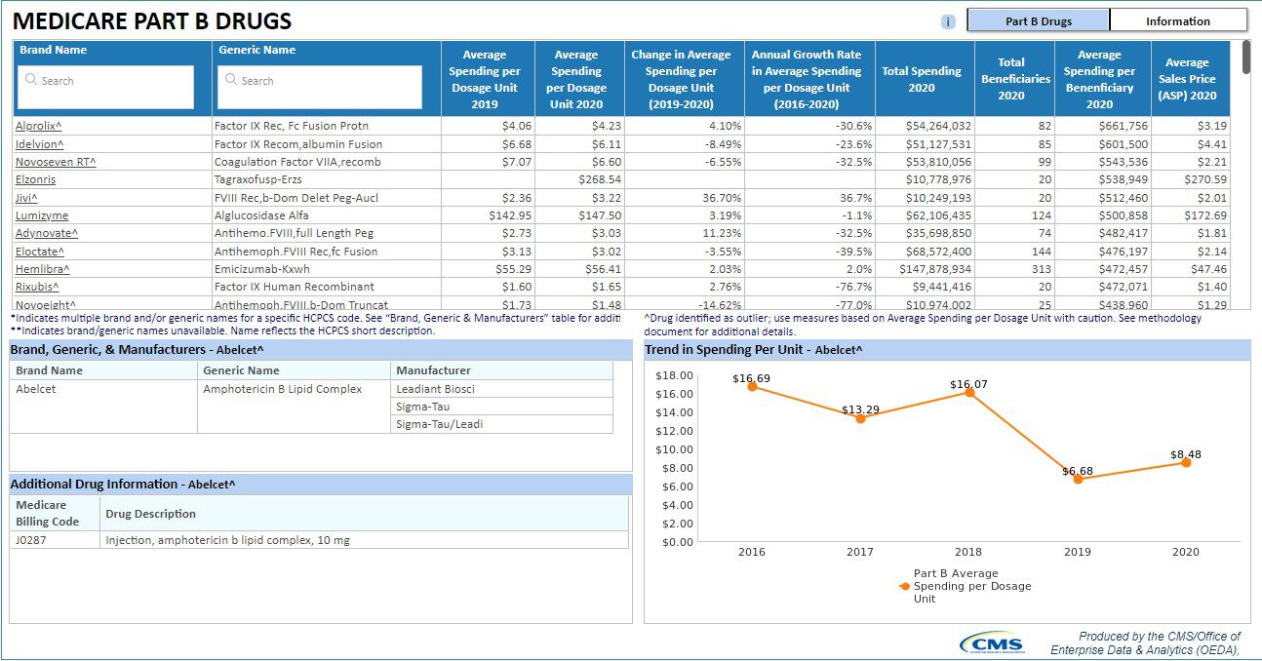Click the Generic Name search magnifier icon

click(x=231, y=80)
